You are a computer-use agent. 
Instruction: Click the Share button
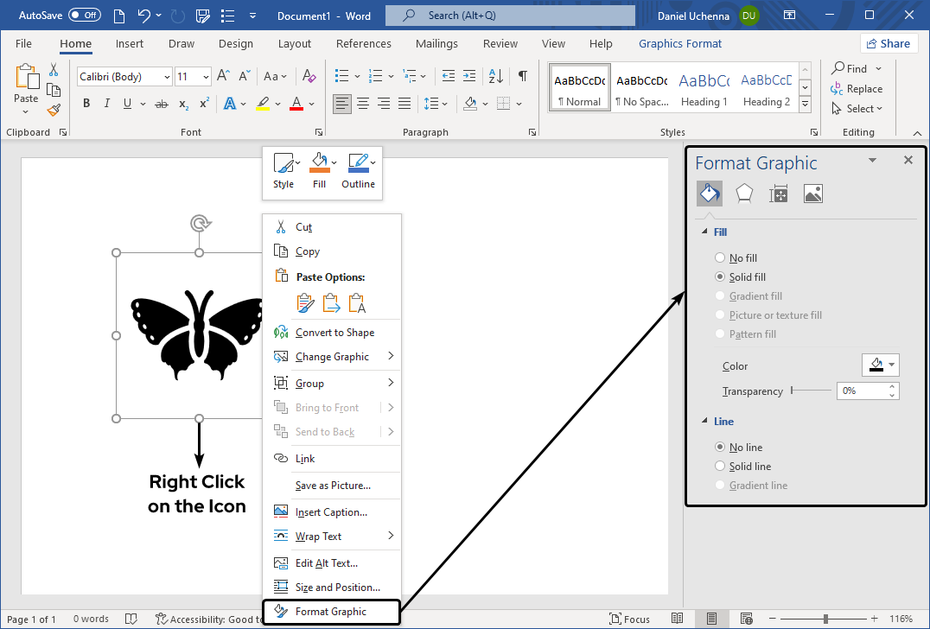coord(889,42)
